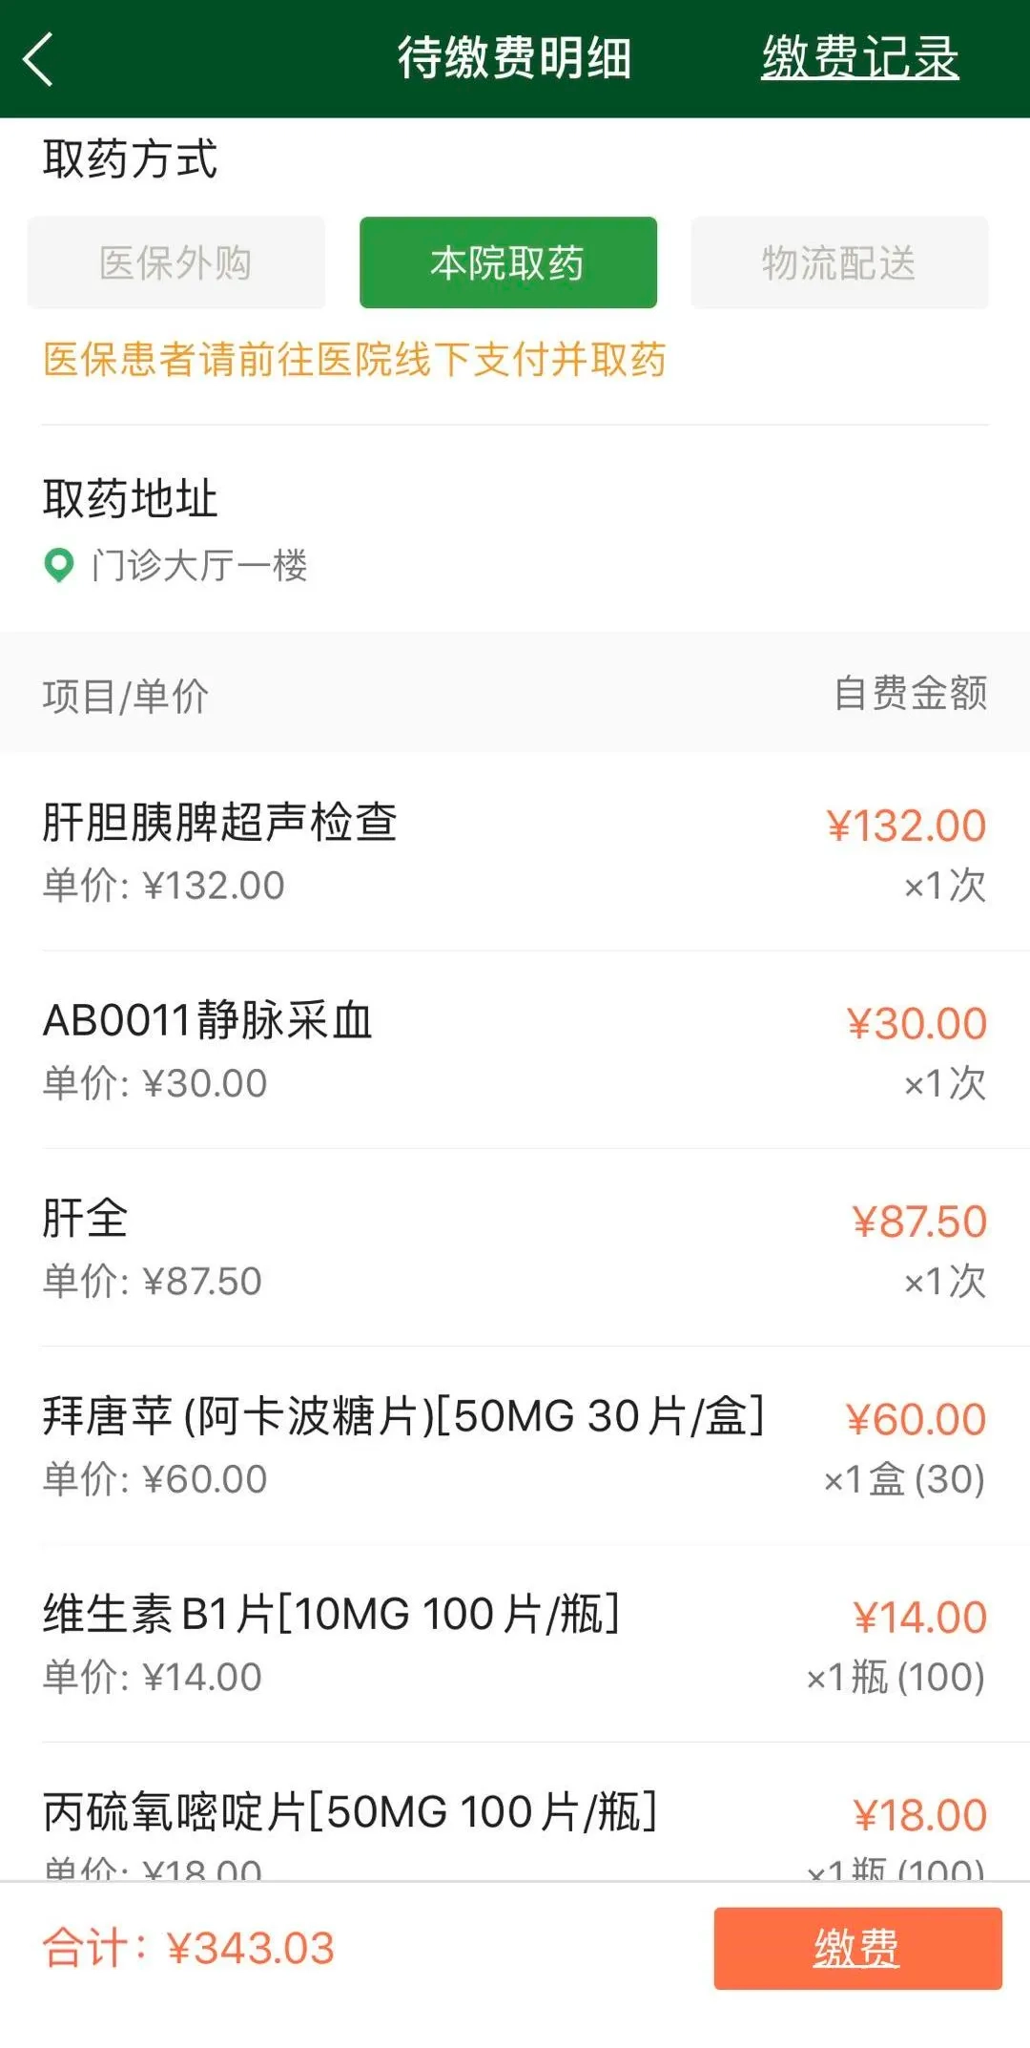Select 医保外购 pickup option

(x=176, y=262)
